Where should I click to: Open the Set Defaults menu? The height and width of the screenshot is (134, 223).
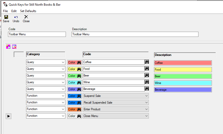point(28,11)
